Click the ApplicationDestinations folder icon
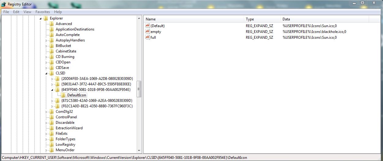Image resolution: width=383 pixels, height=161 pixels. click(x=52, y=29)
